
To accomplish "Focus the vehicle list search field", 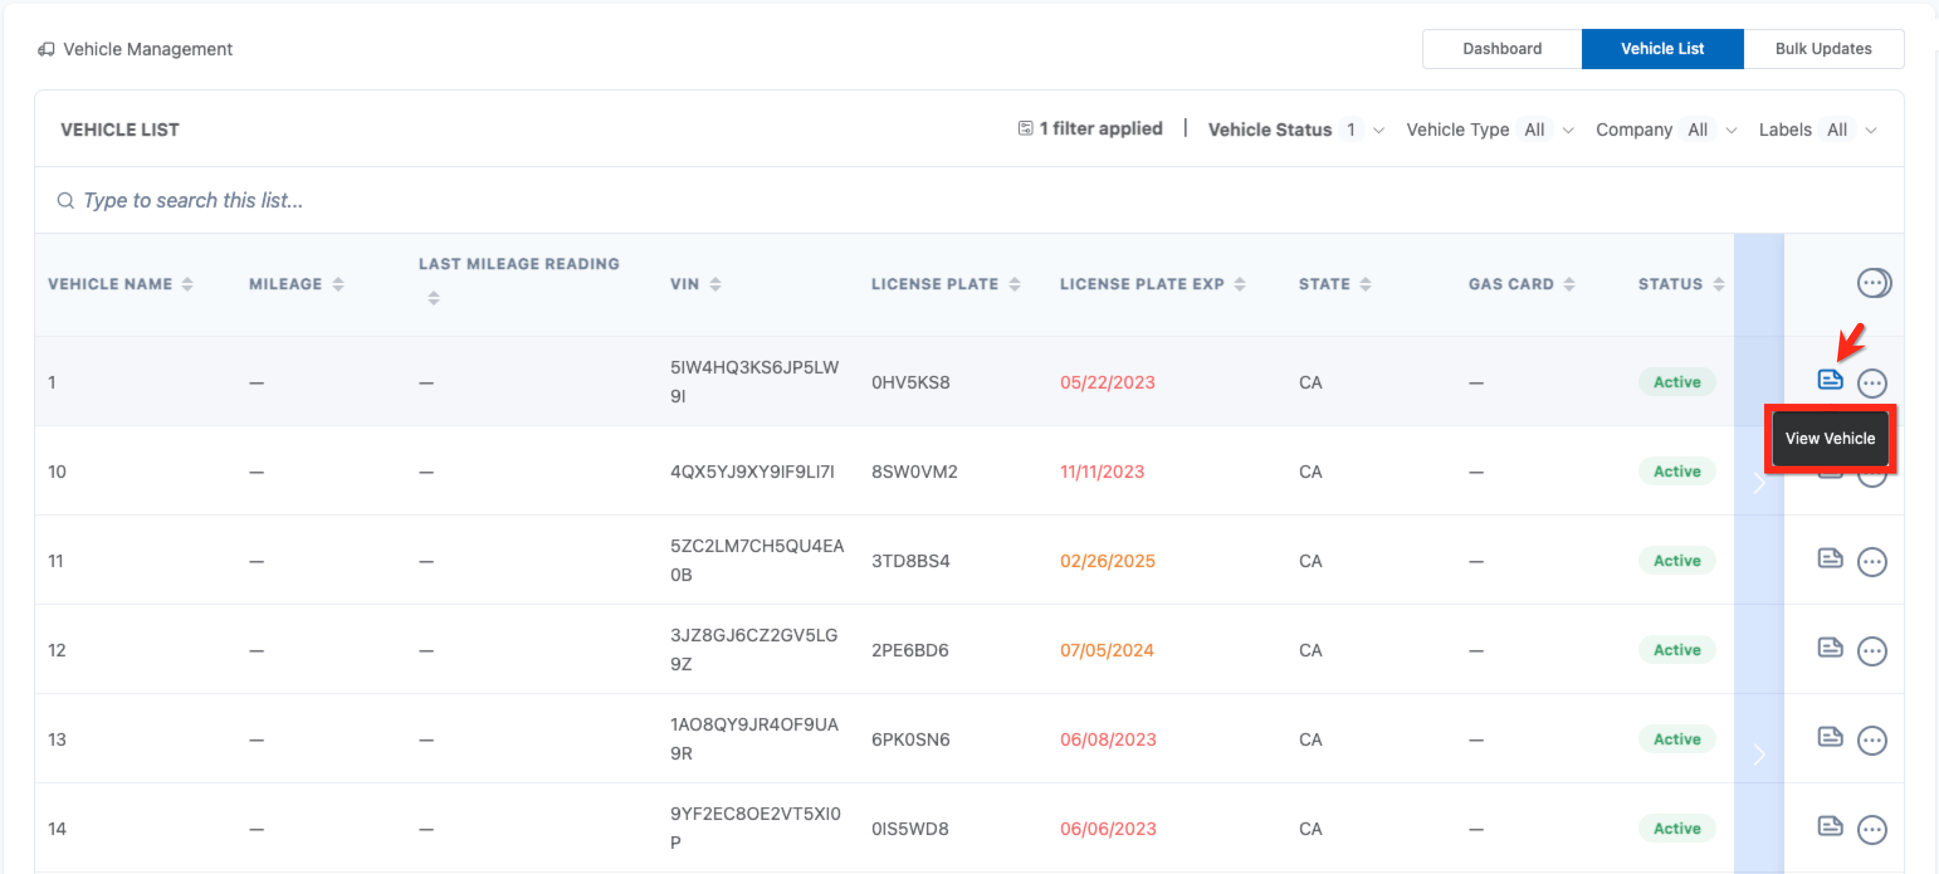I will 192,200.
